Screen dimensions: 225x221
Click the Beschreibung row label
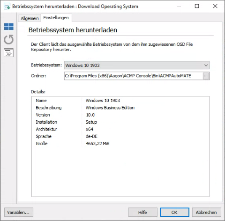pyautogui.click(x=49, y=108)
